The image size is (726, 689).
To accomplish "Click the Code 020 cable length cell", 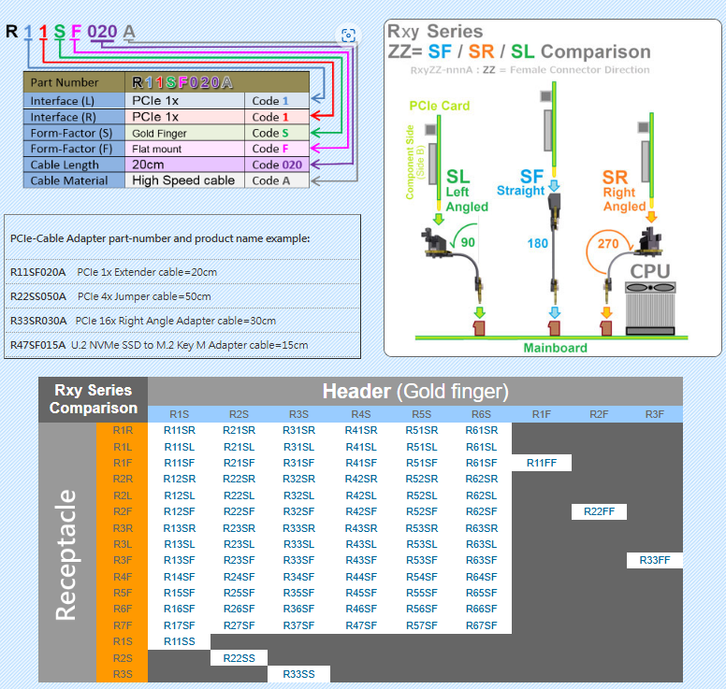I will (x=276, y=165).
